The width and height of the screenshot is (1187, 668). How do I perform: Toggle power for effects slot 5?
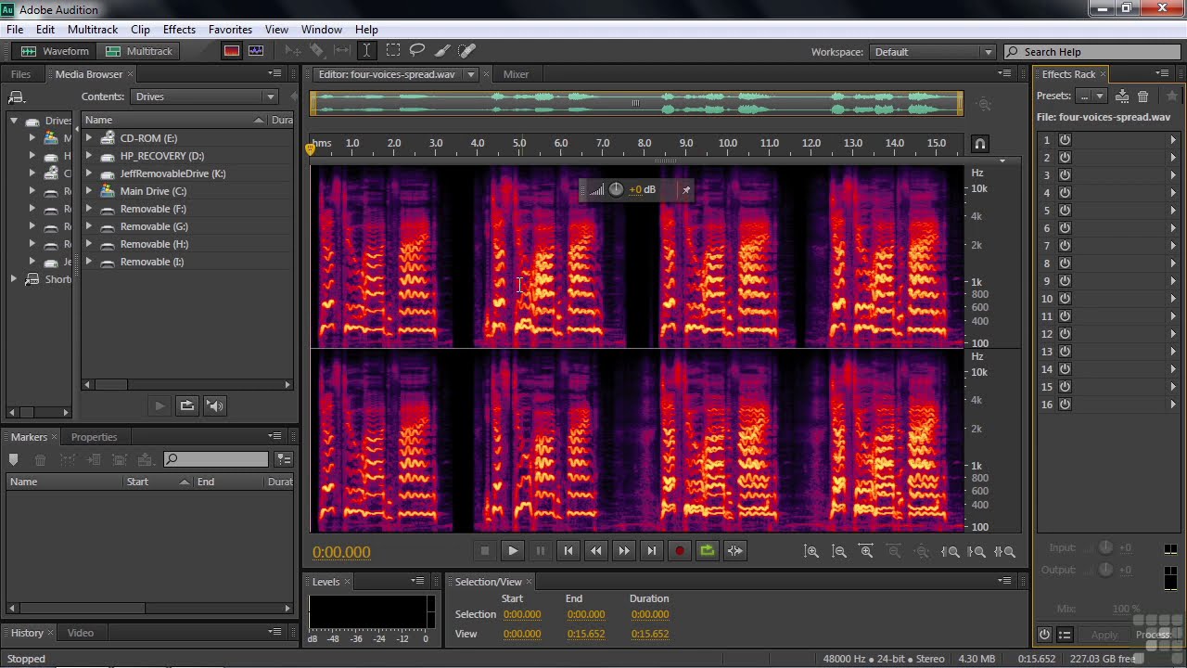click(1065, 211)
